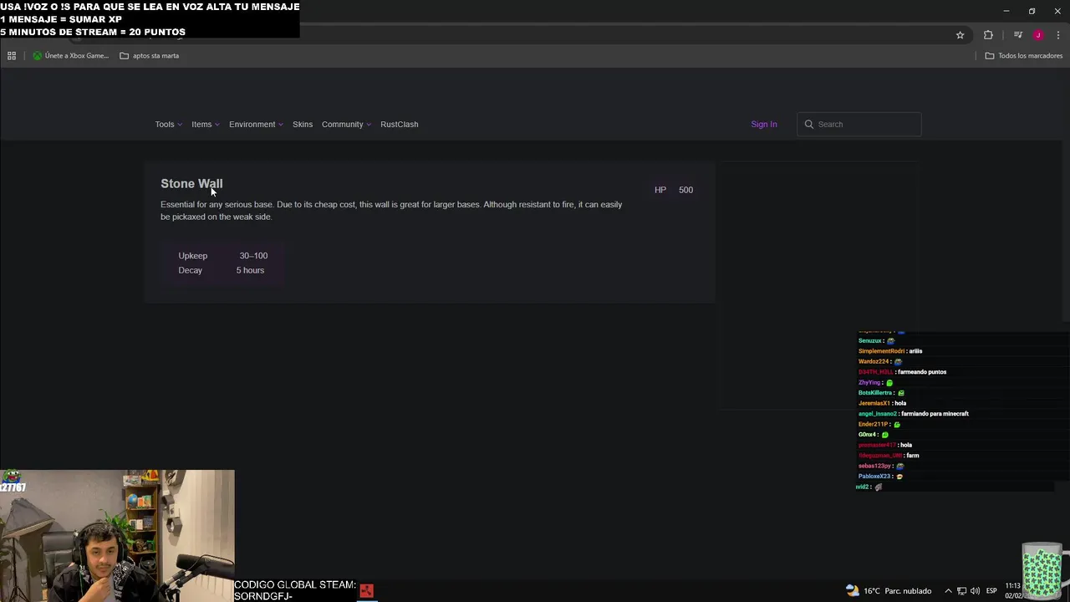The image size is (1070, 602).
Task: Open the 'Únete a Xbox Game...' bookmark
Action: (x=70, y=56)
